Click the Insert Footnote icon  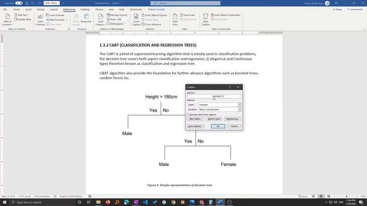(40, 19)
